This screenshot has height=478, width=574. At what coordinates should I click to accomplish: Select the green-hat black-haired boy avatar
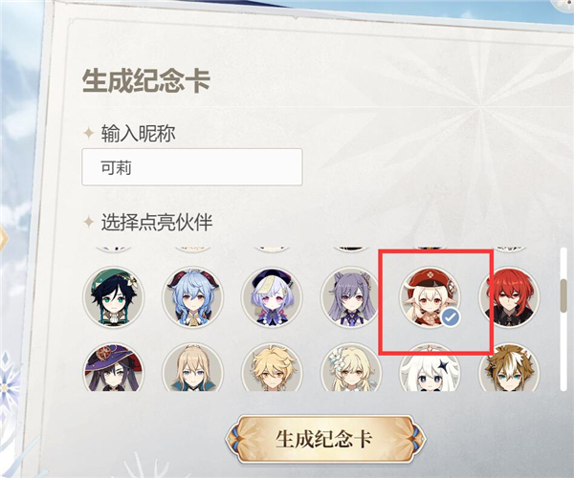114,297
